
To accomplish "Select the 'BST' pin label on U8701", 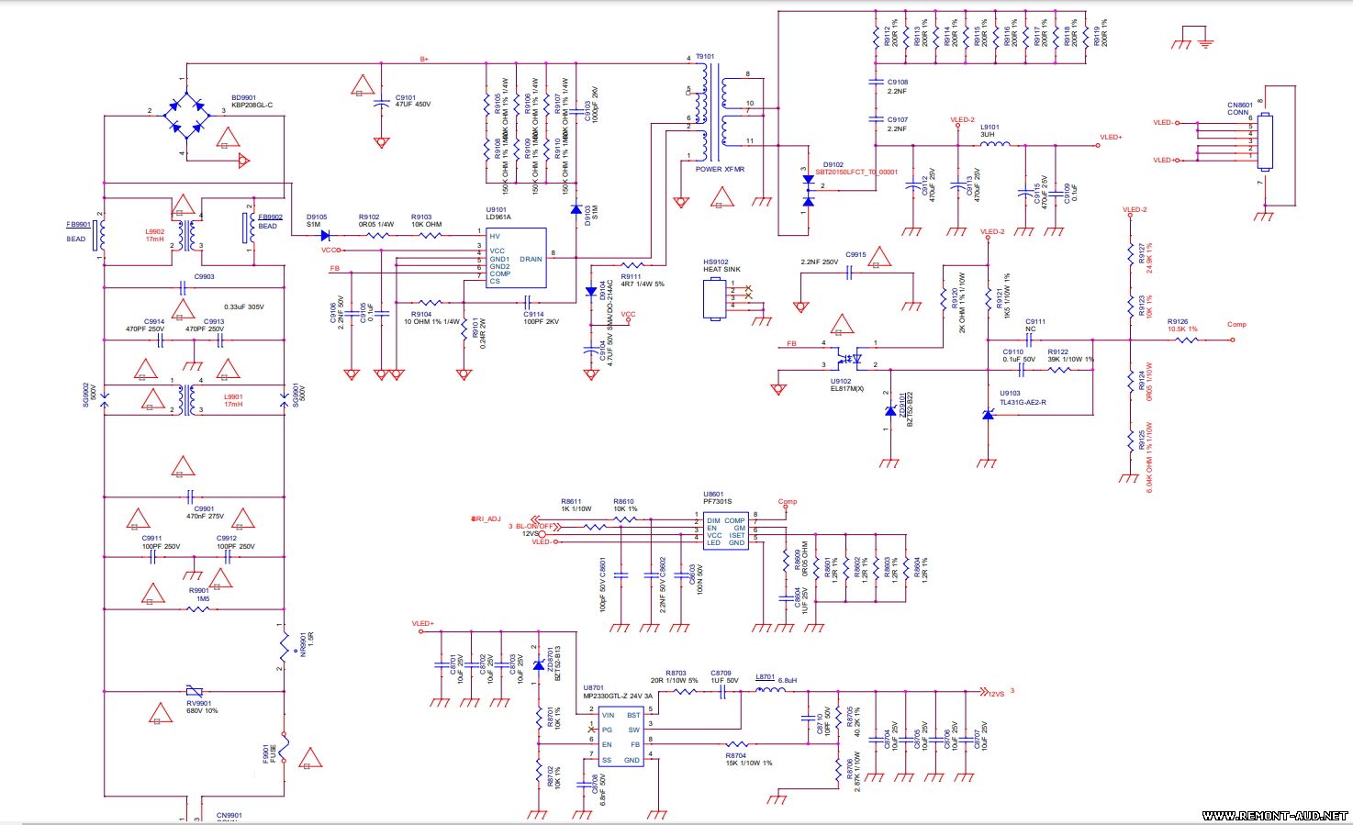I will [x=633, y=715].
